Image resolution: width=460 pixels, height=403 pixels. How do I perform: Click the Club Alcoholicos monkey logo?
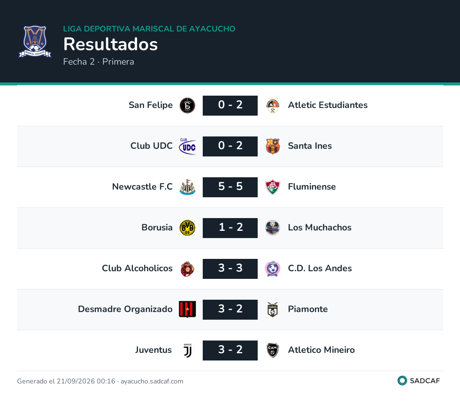(187, 269)
